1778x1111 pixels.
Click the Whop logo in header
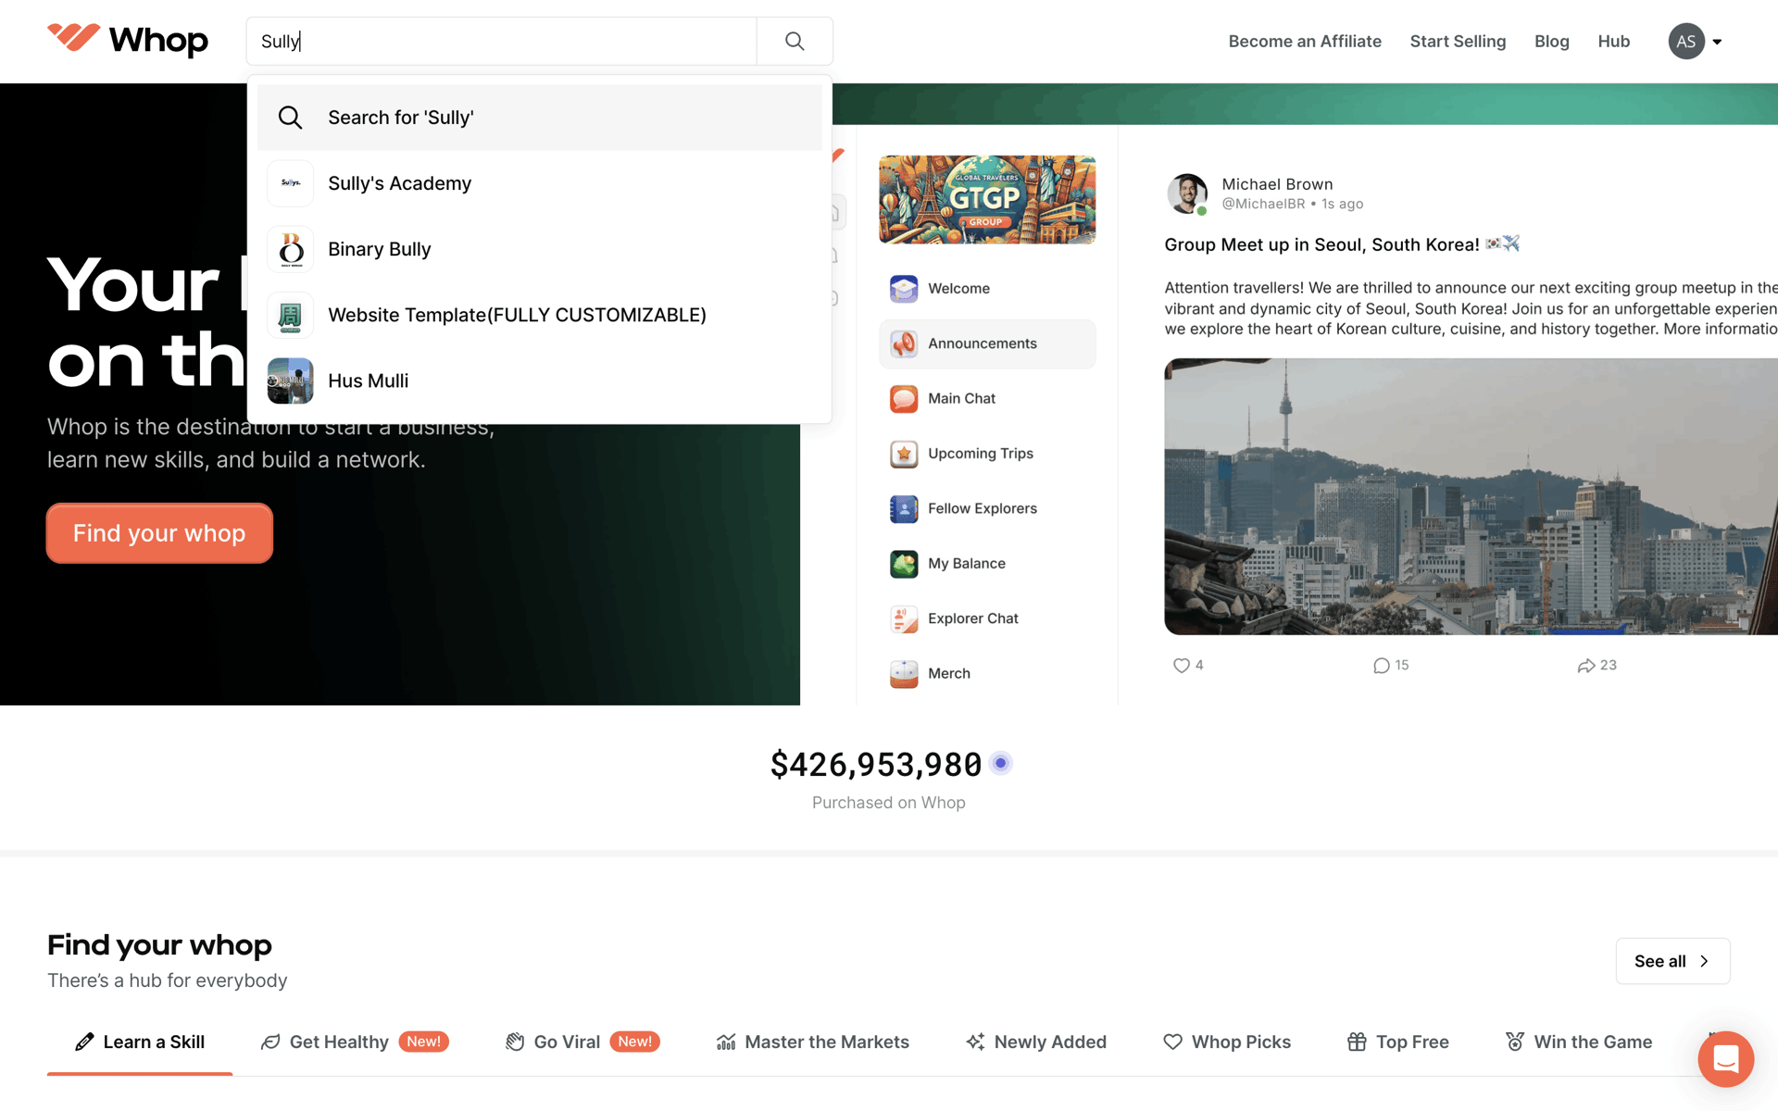(x=128, y=40)
